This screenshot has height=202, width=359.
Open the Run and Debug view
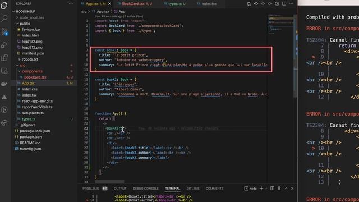coord(4,44)
